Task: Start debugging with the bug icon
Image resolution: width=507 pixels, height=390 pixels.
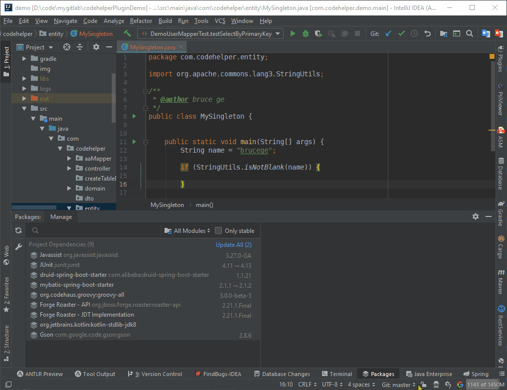Action: [305, 33]
